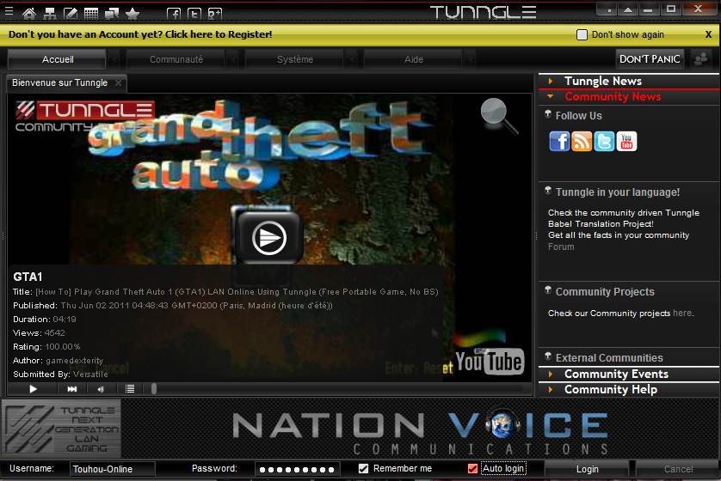Switch to Bienvenue sur Tunngle tab
This screenshot has width=721, height=481.
[59, 82]
